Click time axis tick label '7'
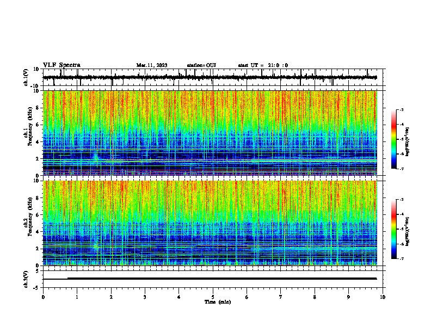Image resolution: width=431 pixels, height=333 pixels. click(x=281, y=297)
